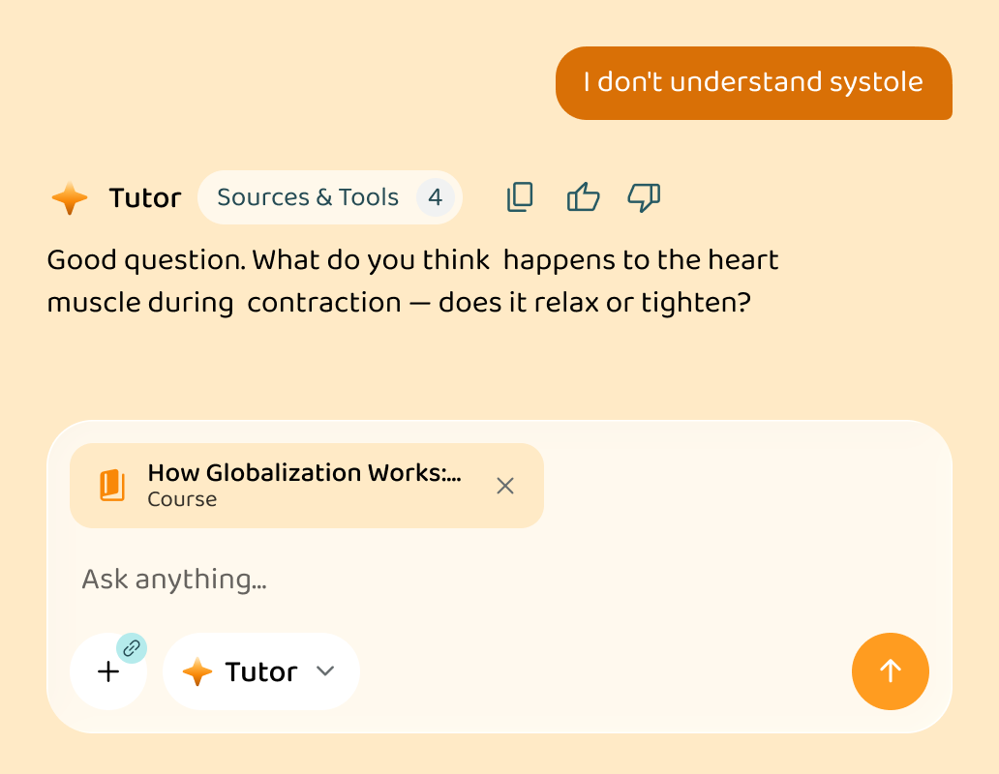999x774 pixels.
Task: Expand the chevron next to Tutor
Action: click(x=325, y=670)
